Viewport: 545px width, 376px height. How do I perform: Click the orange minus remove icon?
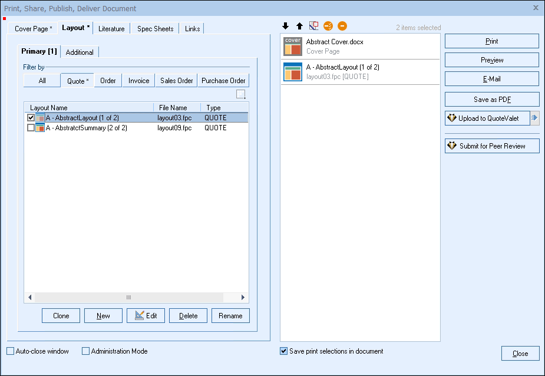[342, 26]
